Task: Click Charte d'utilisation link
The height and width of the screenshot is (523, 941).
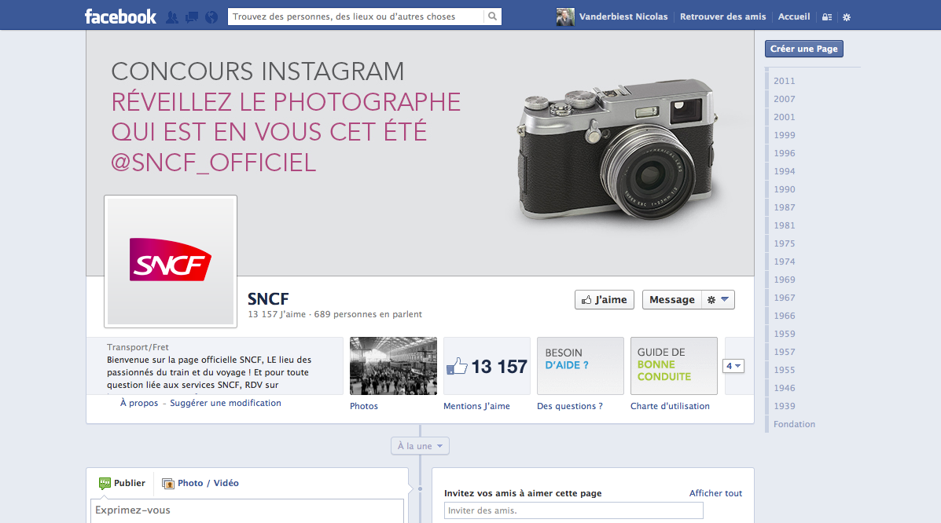Action: coord(670,406)
